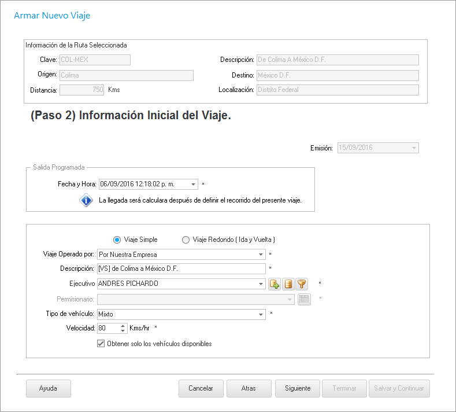Click the executive database catalog icon
456x412 pixels.
pyautogui.click(x=288, y=284)
